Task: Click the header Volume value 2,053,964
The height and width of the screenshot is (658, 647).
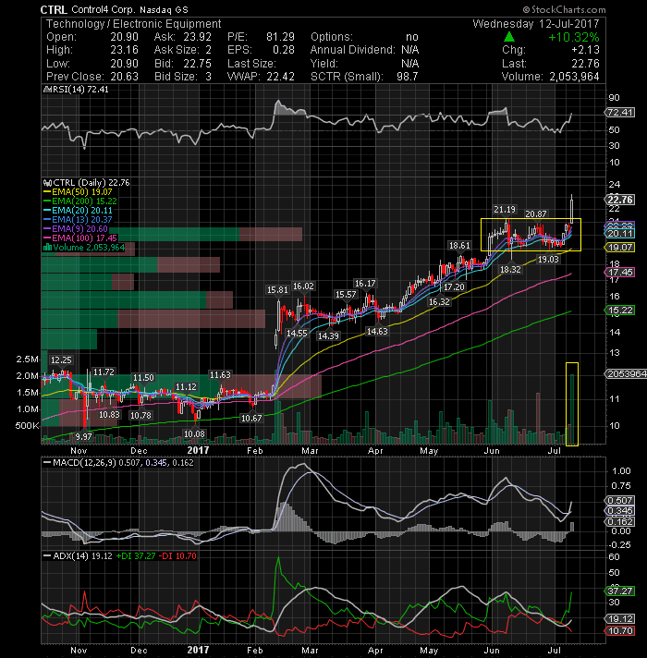Action: [574, 77]
